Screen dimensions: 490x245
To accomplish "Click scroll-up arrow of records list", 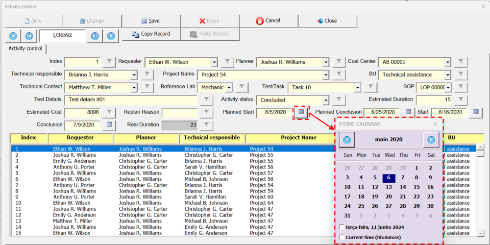I will [x=481, y=147].
